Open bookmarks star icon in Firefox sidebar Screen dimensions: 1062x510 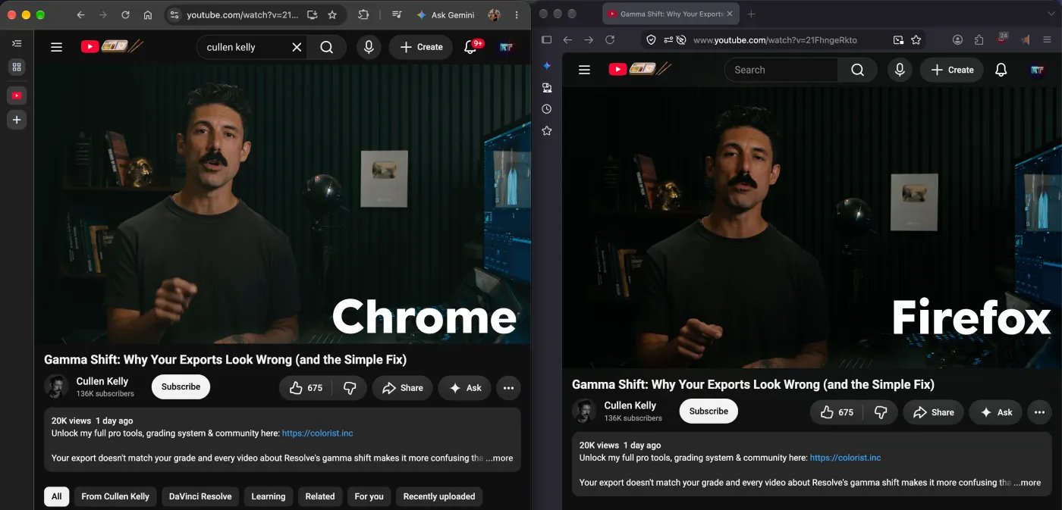point(547,131)
